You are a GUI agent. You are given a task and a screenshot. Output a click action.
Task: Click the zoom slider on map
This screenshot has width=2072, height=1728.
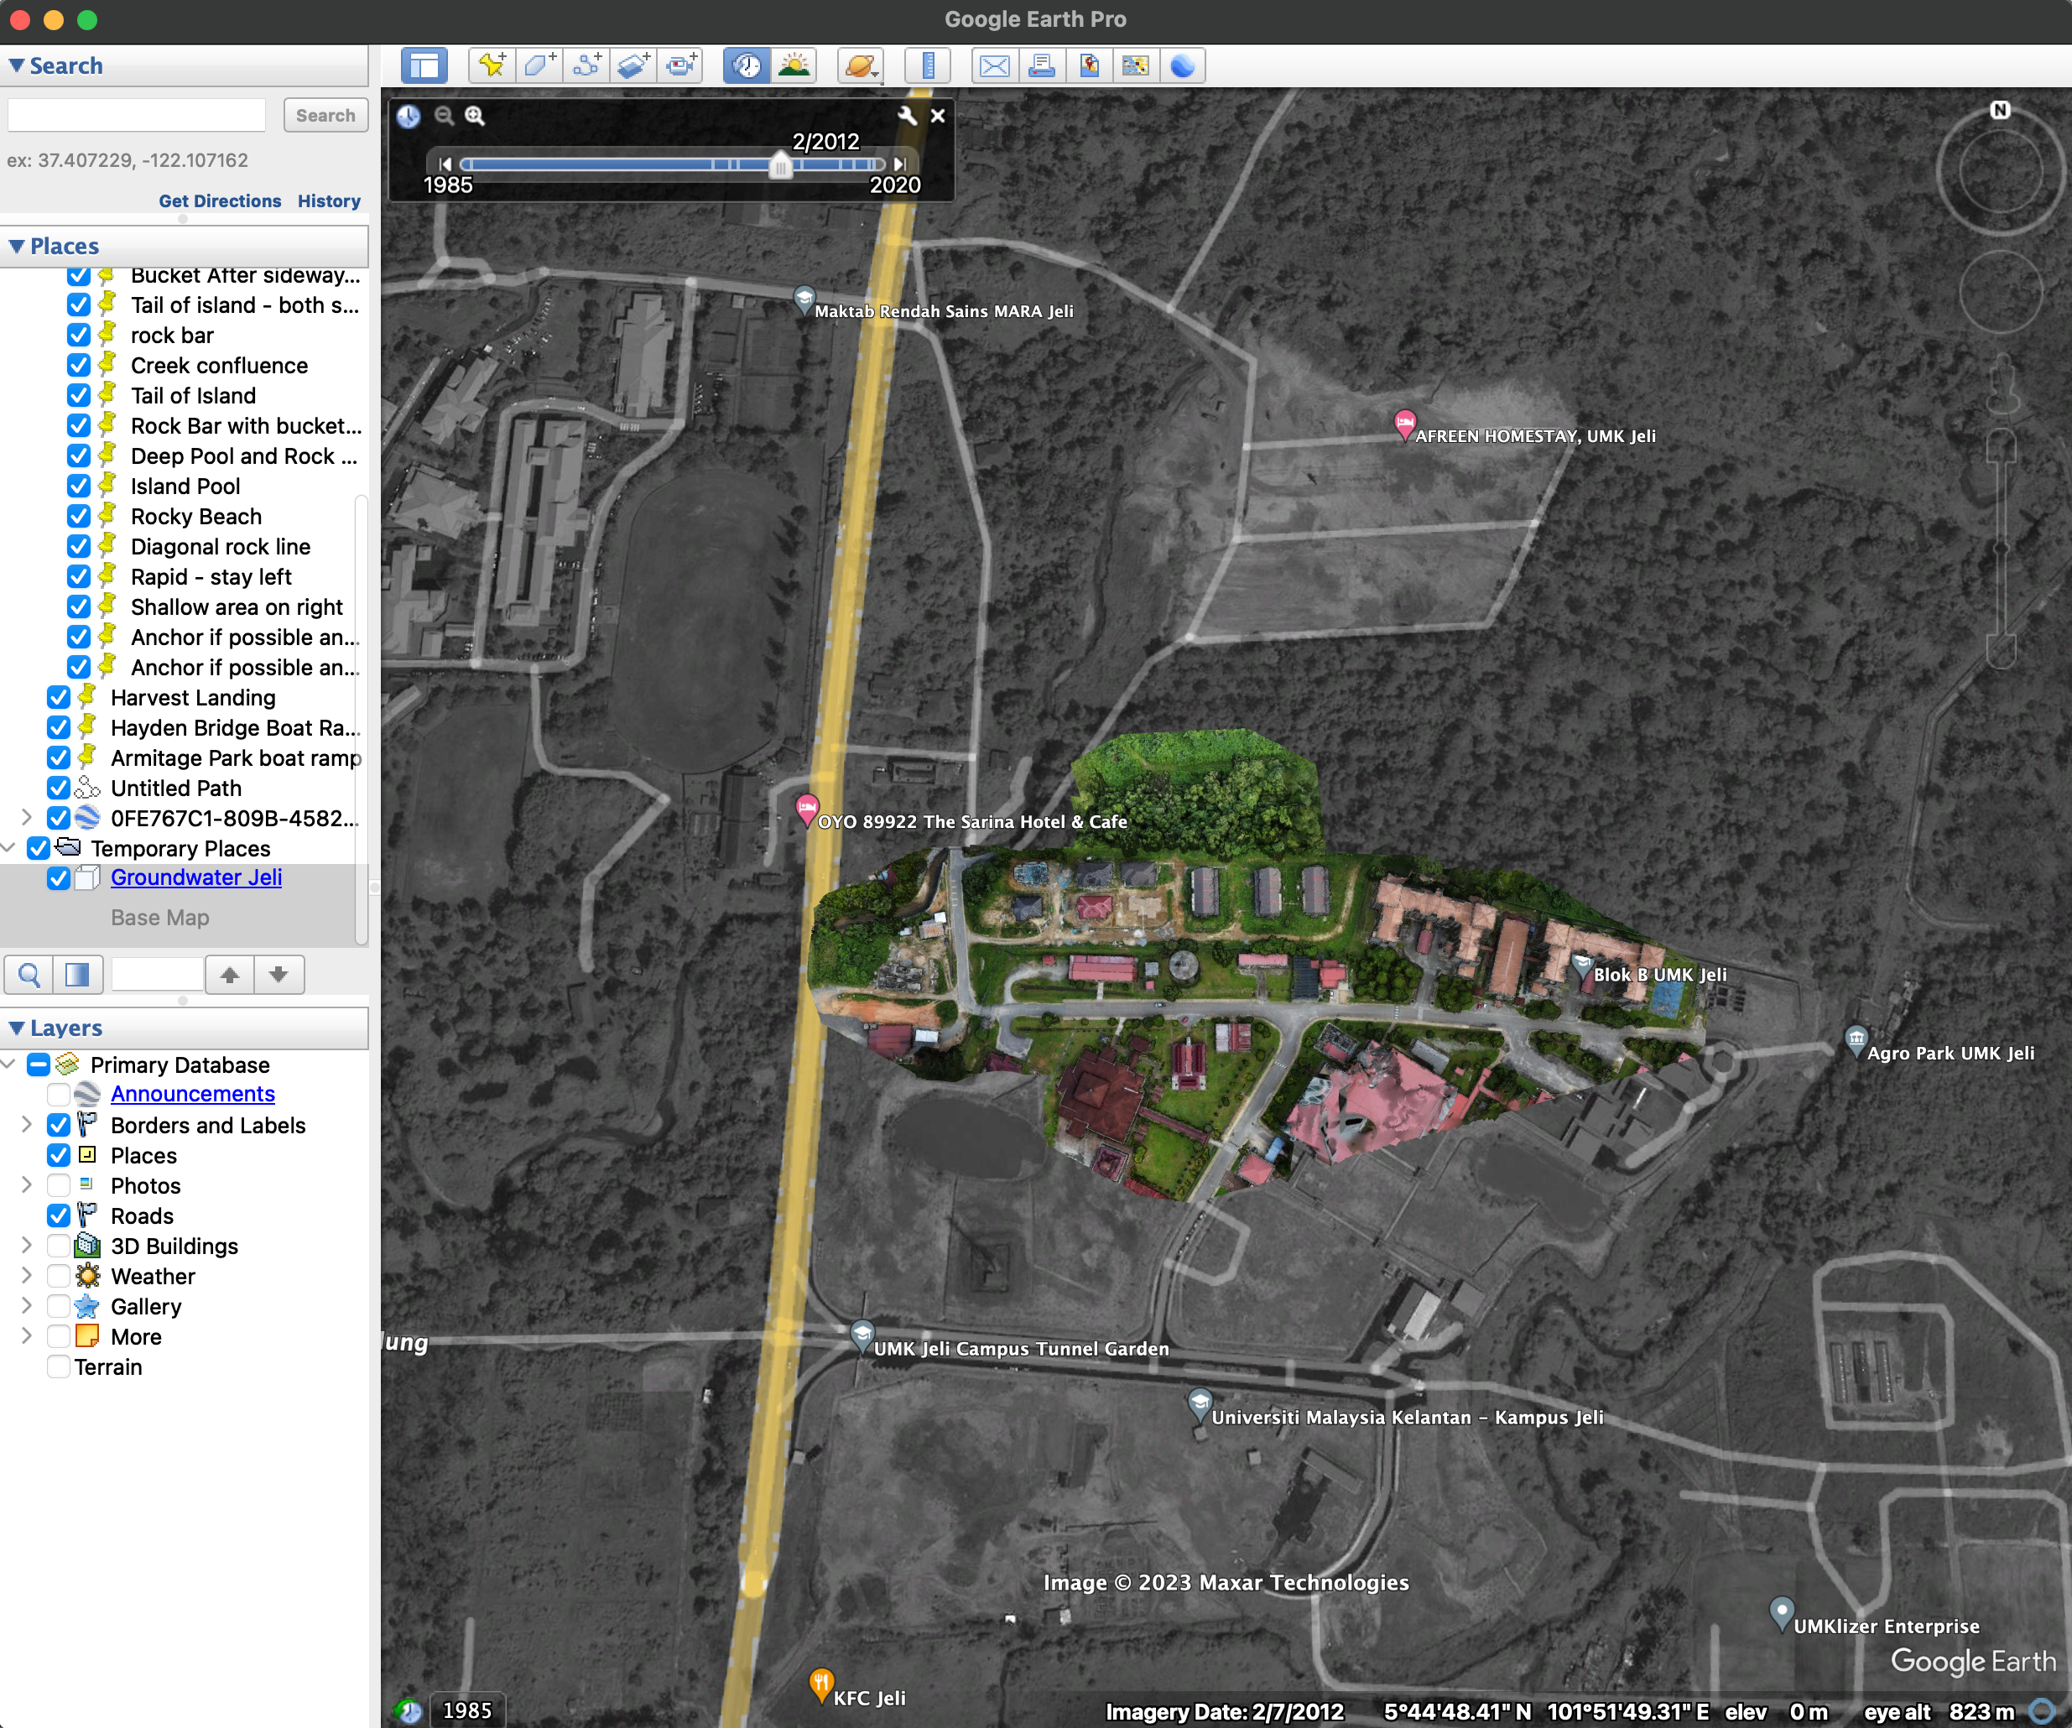[x=2000, y=548]
